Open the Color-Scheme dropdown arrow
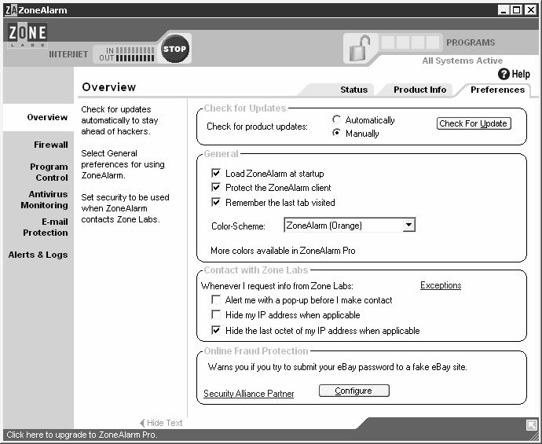This screenshot has height=444, width=542. coord(408,225)
